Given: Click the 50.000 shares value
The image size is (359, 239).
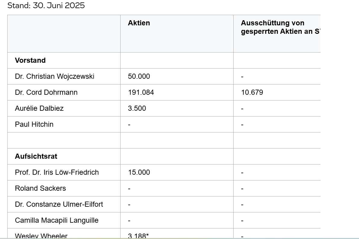Looking at the screenshot, I should click(x=139, y=76).
